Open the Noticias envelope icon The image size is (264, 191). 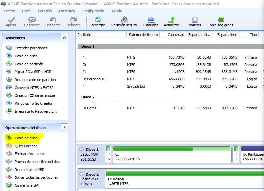tap(195, 20)
